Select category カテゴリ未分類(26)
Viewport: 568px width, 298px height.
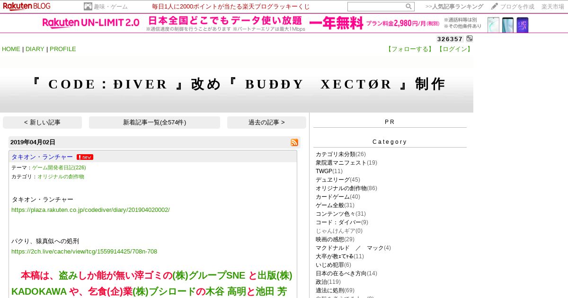pos(341,154)
